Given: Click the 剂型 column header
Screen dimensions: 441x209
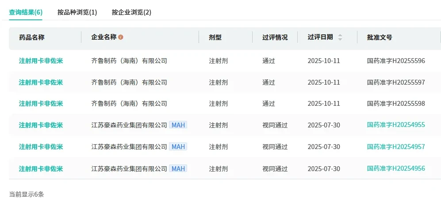Looking at the screenshot, I should (215, 37).
